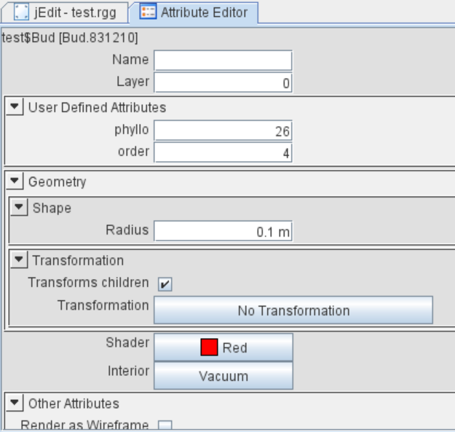The height and width of the screenshot is (432, 455).
Task: Click the red shader color swatch
Action: point(210,347)
